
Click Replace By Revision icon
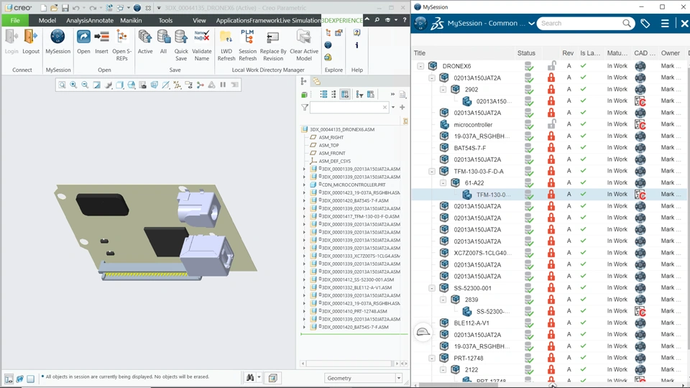tap(273, 37)
